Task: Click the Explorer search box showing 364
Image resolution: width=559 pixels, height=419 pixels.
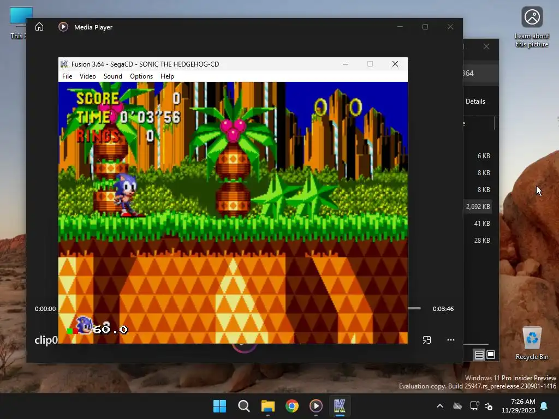Action: [480, 74]
